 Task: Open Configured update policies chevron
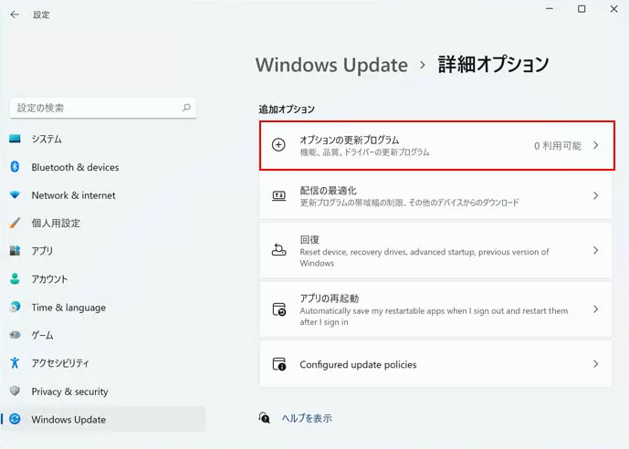pos(596,364)
